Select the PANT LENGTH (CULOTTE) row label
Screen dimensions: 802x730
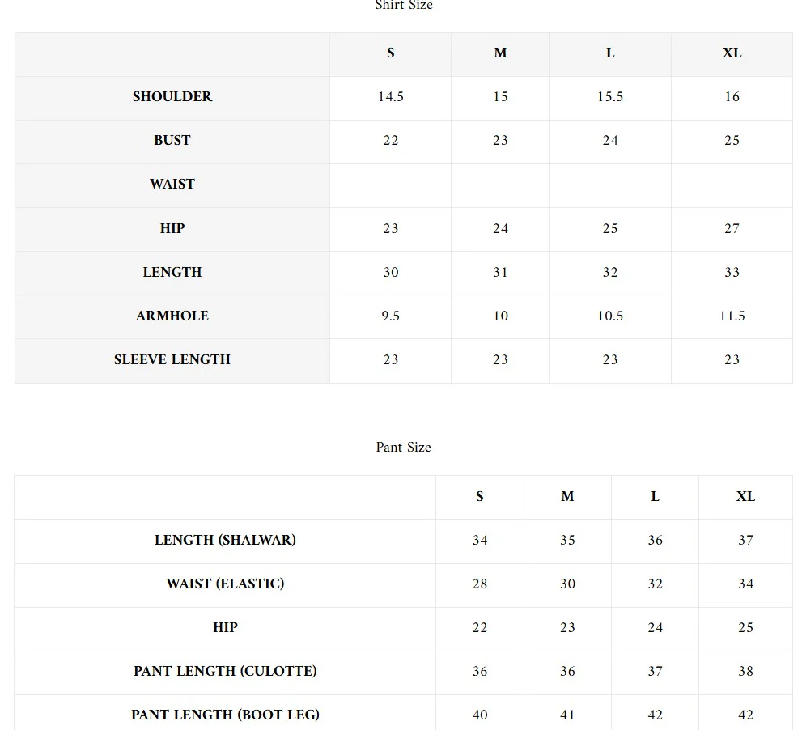point(225,672)
